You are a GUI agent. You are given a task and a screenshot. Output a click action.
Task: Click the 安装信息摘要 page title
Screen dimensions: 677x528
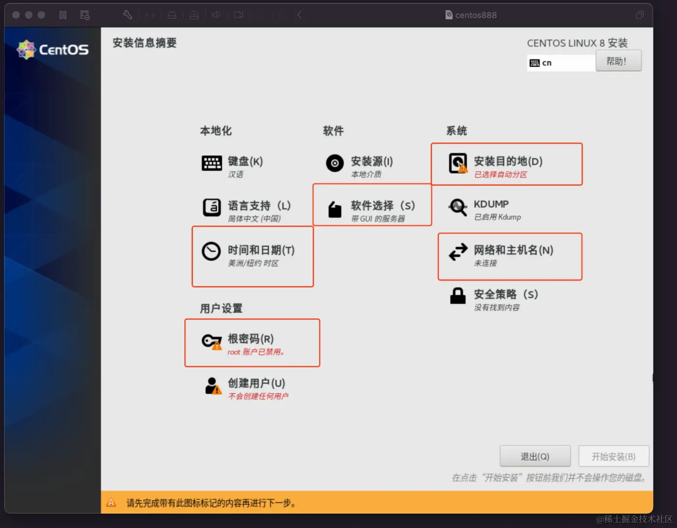point(145,43)
